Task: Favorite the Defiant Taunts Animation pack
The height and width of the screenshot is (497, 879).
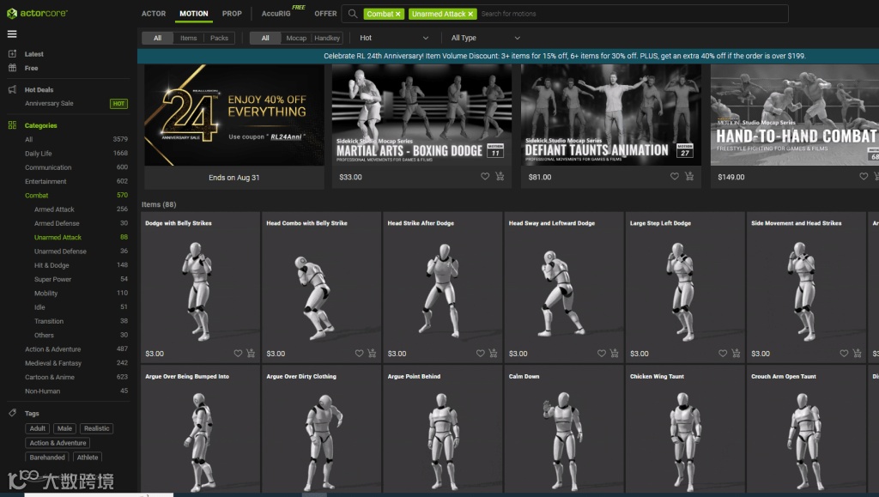Action: pyautogui.click(x=675, y=177)
